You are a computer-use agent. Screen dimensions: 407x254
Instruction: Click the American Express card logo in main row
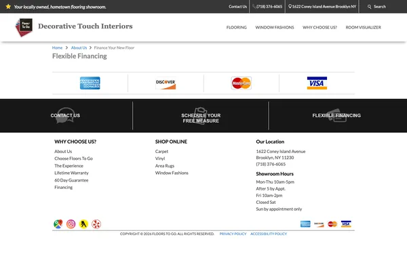(x=90, y=83)
